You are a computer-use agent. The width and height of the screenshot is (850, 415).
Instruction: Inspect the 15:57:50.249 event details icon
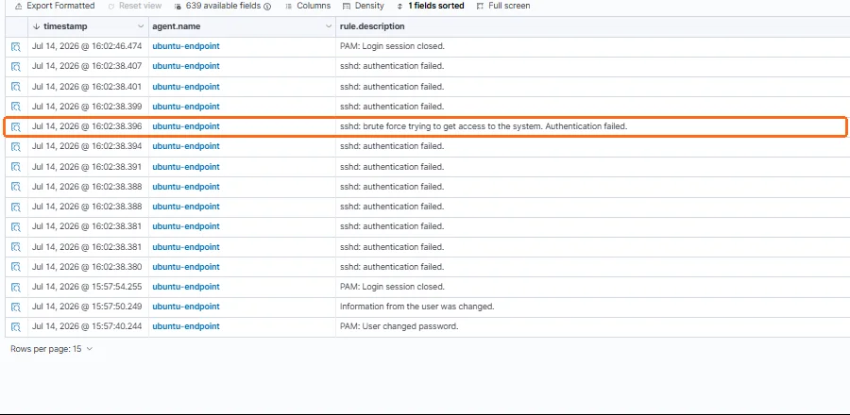16,307
